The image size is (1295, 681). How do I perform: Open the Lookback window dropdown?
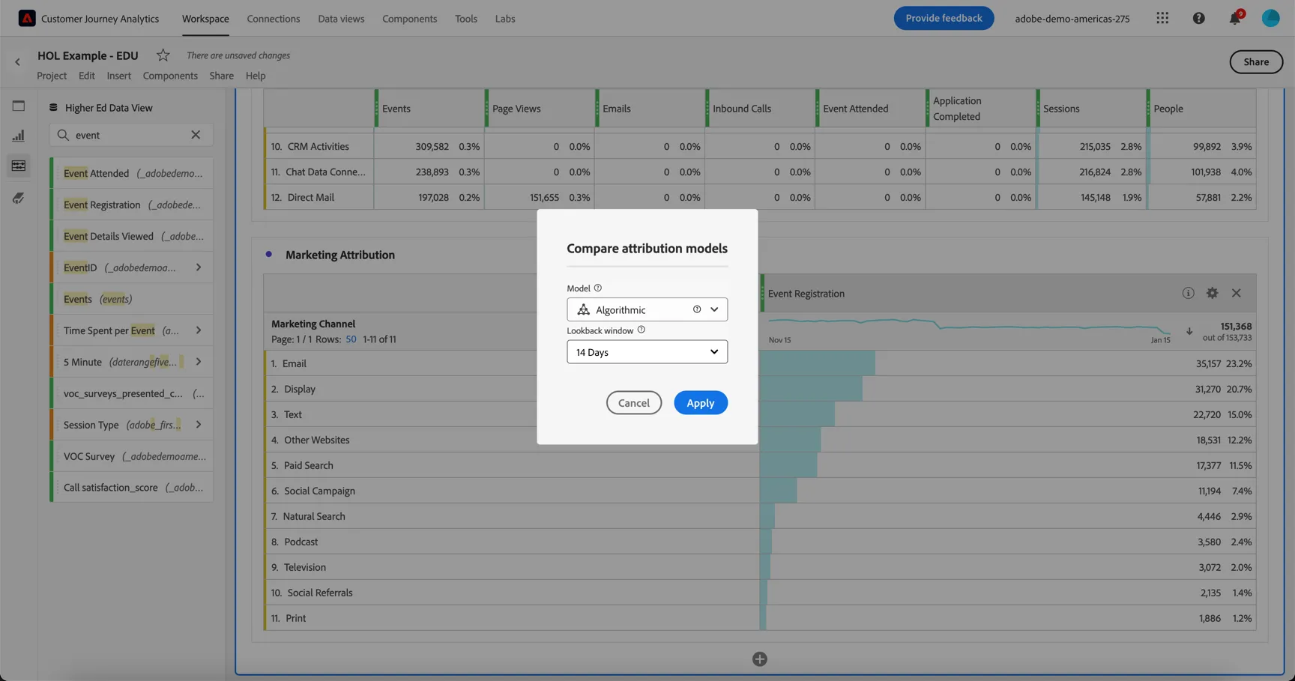point(647,352)
